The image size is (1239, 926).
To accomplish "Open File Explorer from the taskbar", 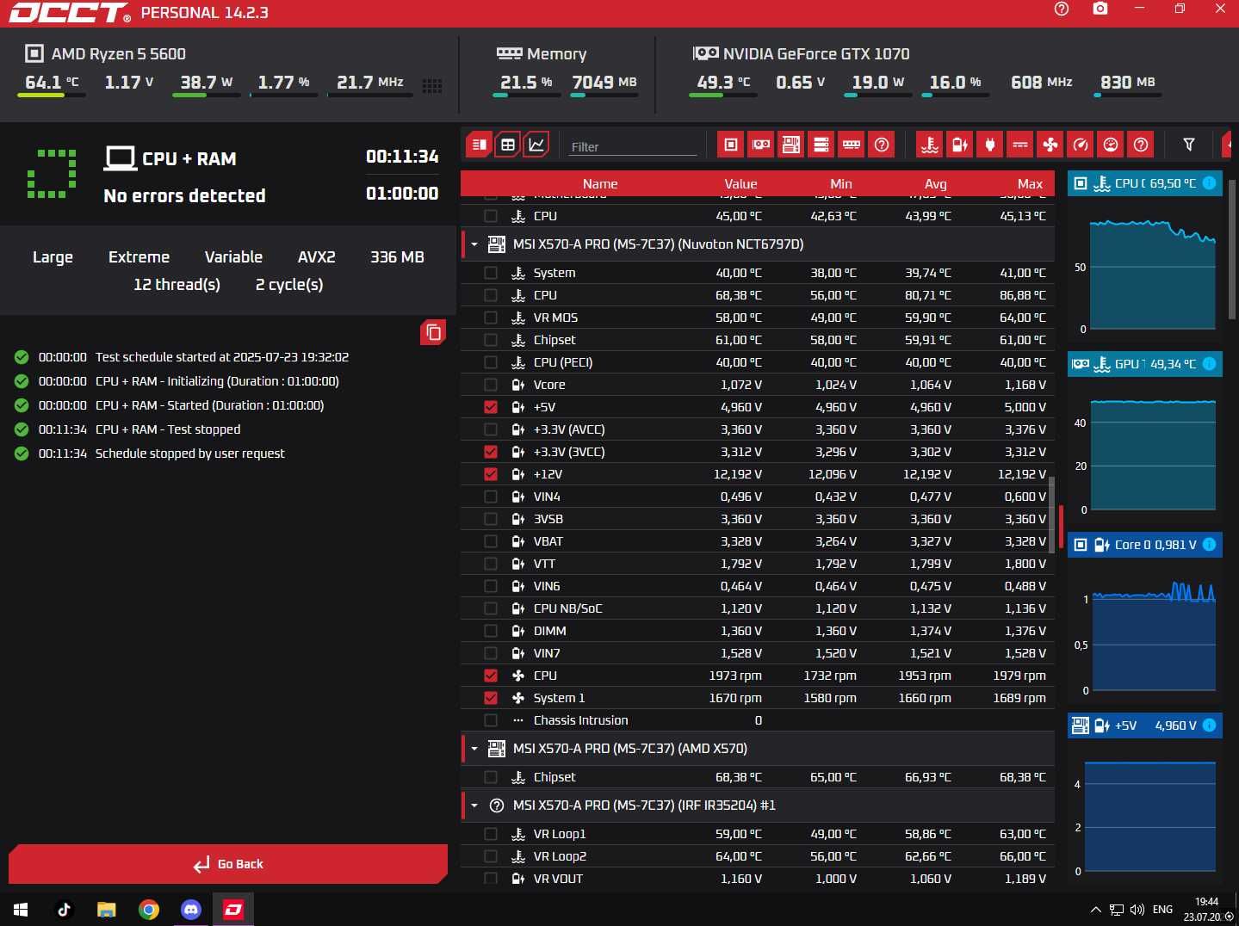I will pyautogui.click(x=106, y=910).
